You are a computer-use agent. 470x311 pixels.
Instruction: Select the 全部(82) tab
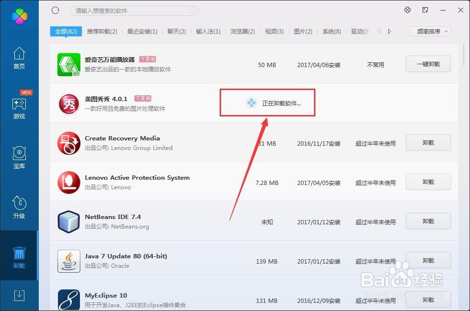coord(66,31)
